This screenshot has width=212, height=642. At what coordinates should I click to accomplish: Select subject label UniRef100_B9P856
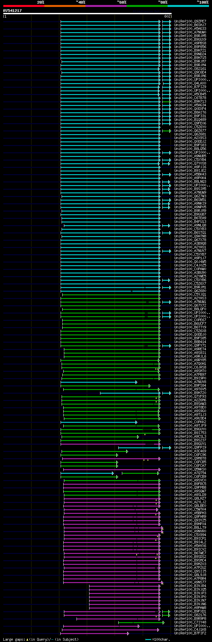pyautogui.click(x=190, y=47)
